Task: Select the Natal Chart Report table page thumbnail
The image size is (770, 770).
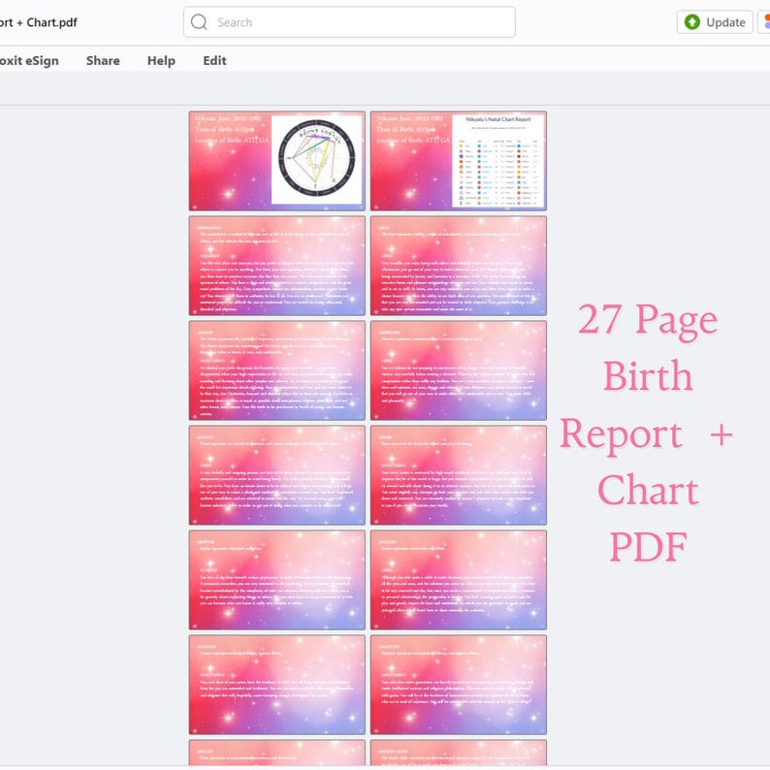Action: coord(458,161)
